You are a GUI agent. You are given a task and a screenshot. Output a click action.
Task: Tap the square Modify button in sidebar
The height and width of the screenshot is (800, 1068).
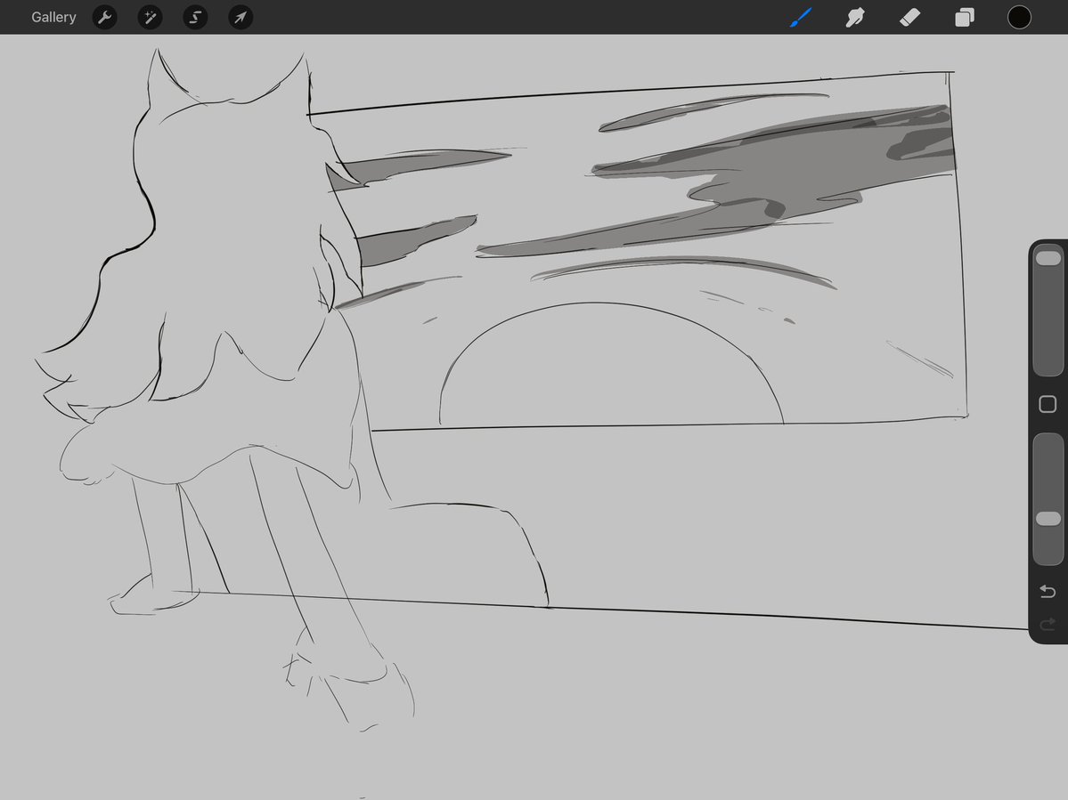point(1048,404)
